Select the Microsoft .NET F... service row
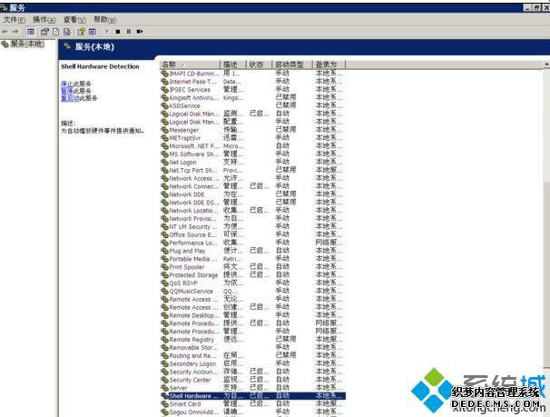The height and width of the screenshot is (417, 550). [x=253, y=146]
